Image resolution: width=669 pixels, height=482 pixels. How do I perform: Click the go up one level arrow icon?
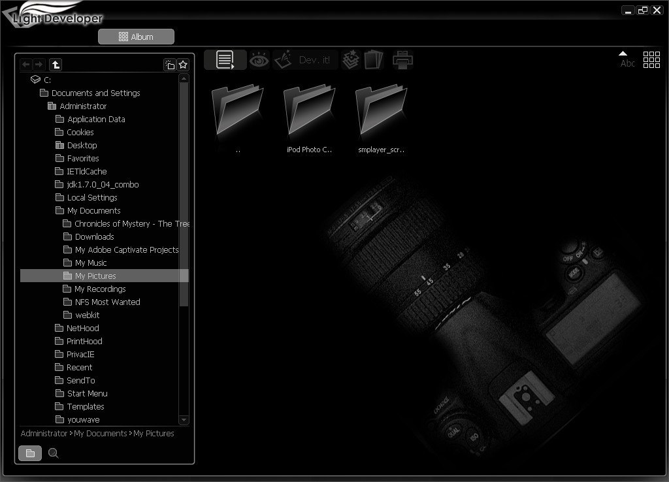[x=56, y=65]
